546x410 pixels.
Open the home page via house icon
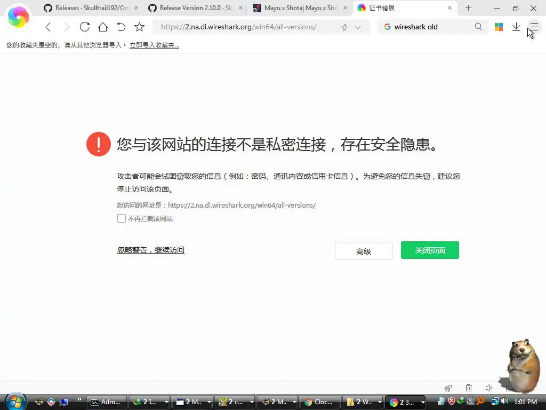pos(103,27)
